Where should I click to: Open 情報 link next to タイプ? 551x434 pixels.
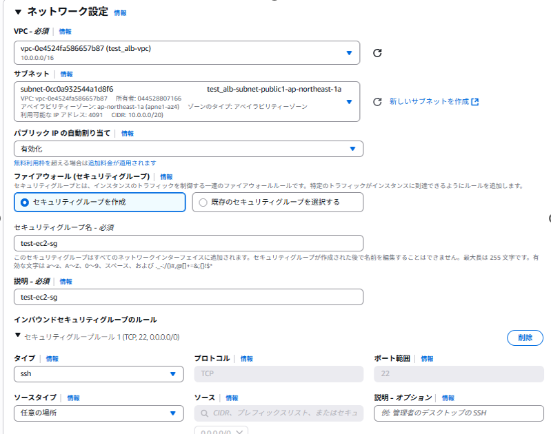(52, 359)
